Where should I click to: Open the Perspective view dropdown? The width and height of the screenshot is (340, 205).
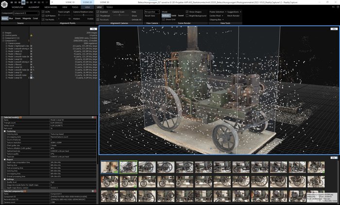click(152, 12)
